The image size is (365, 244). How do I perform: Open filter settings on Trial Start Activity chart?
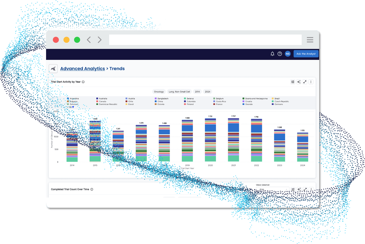coord(293,82)
